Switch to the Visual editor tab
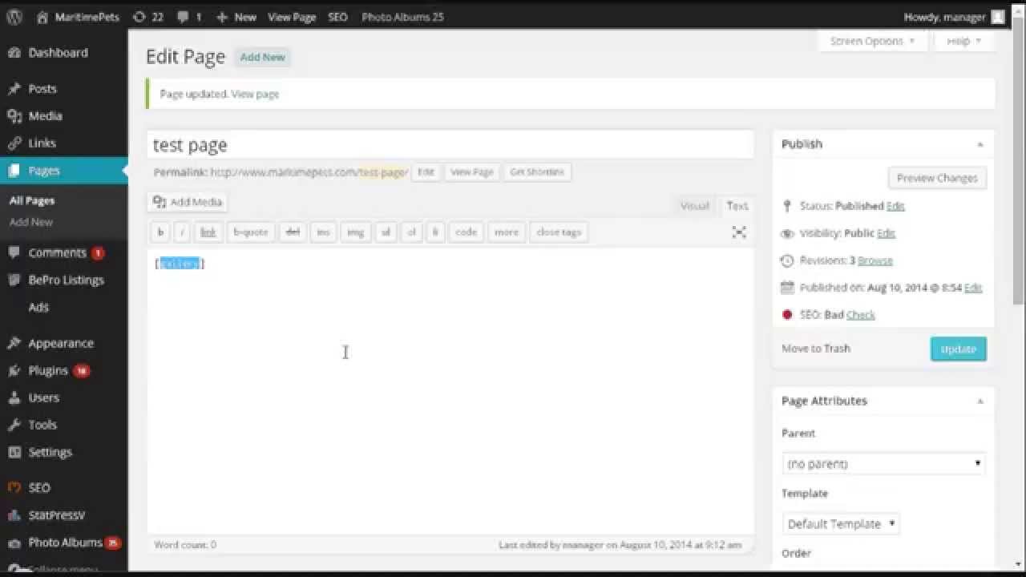Image resolution: width=1026 pixels, height=577 pixels. click(695, 206)
